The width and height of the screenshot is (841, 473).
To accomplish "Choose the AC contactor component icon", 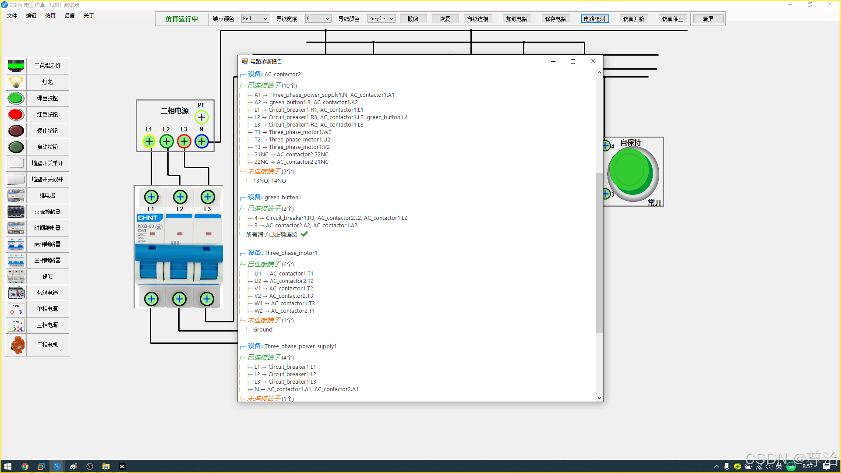I will point(16,212).
